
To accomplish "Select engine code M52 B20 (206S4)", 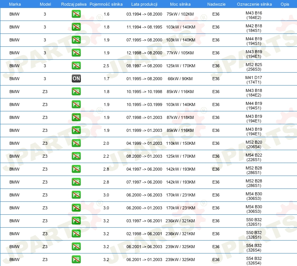I will point(254,144).
